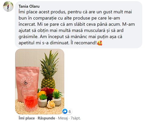
Task: Open Tania Olaru's profile picture
Action: tap(8, 6)
